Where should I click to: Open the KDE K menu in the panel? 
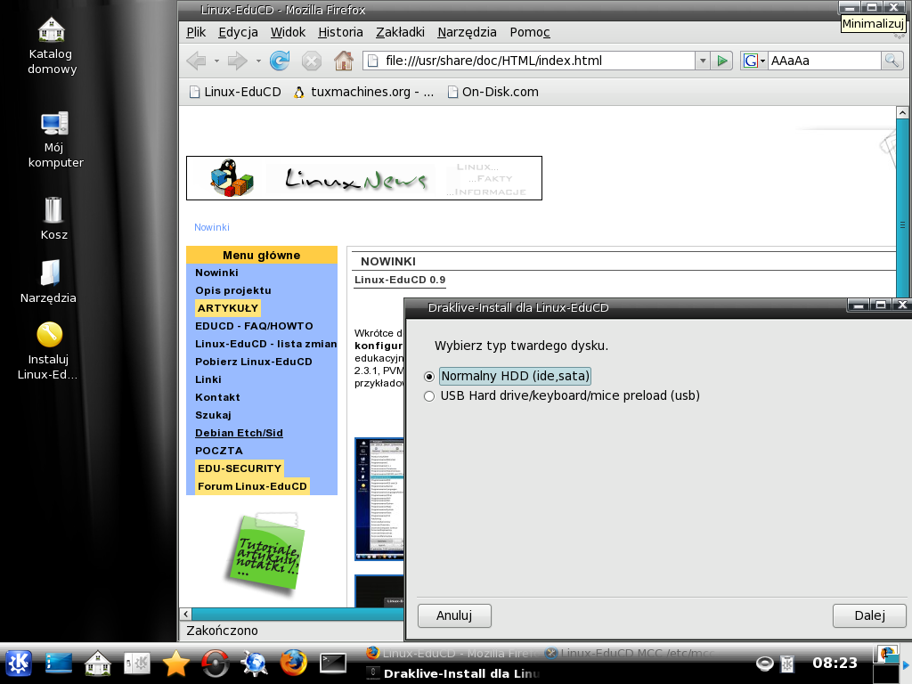pos(19,663)
